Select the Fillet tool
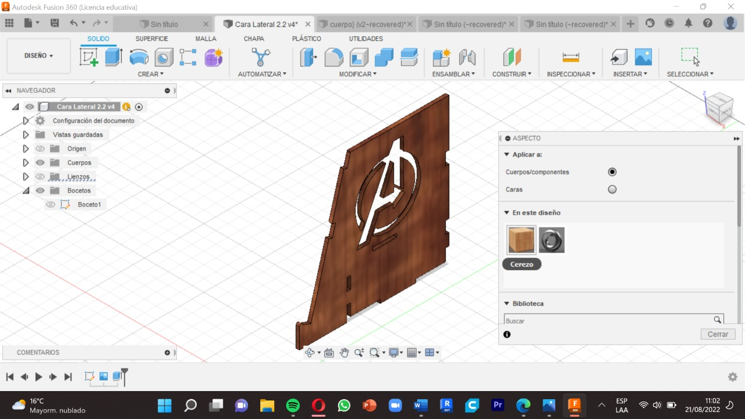Image resolution: width=745 pixels, height=419 pixels. point(334,57)
